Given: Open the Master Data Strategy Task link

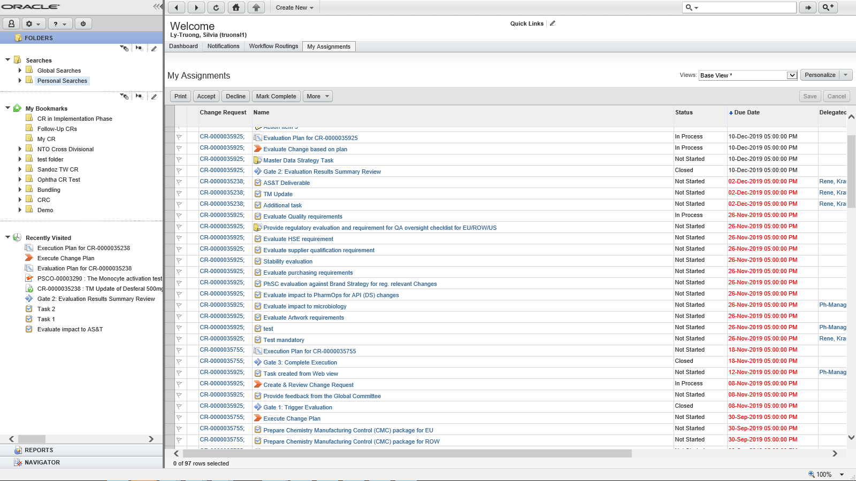Looking at the screenshot, I should point(298,160).
